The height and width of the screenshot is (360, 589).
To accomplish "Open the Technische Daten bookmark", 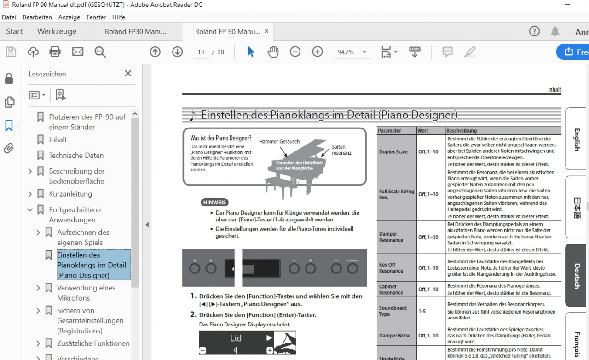I will pyautogui.click(x=76, y=155).
